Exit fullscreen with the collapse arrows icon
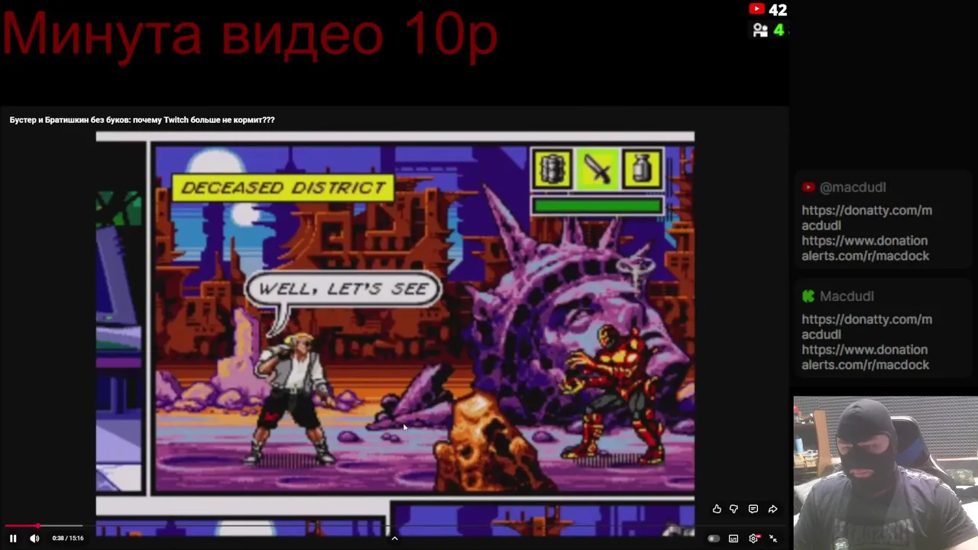 click(773, 539)
